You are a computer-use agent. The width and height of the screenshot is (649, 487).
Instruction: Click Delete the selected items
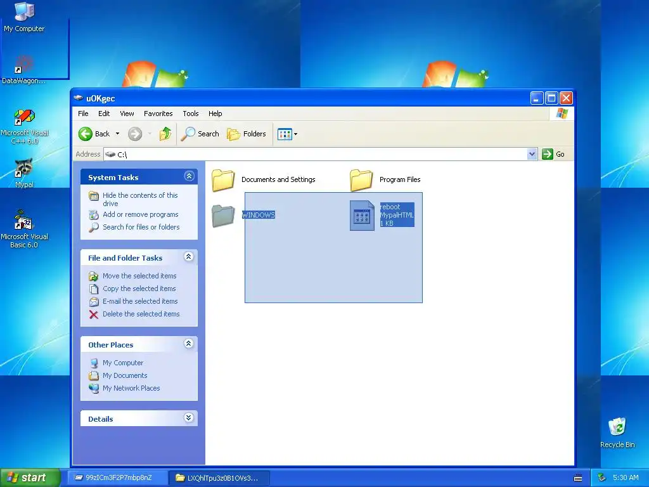141,314
